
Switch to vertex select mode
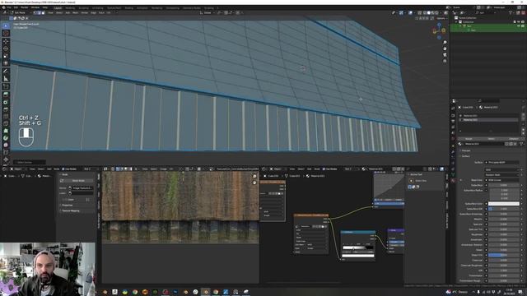(x=35, y=13)
